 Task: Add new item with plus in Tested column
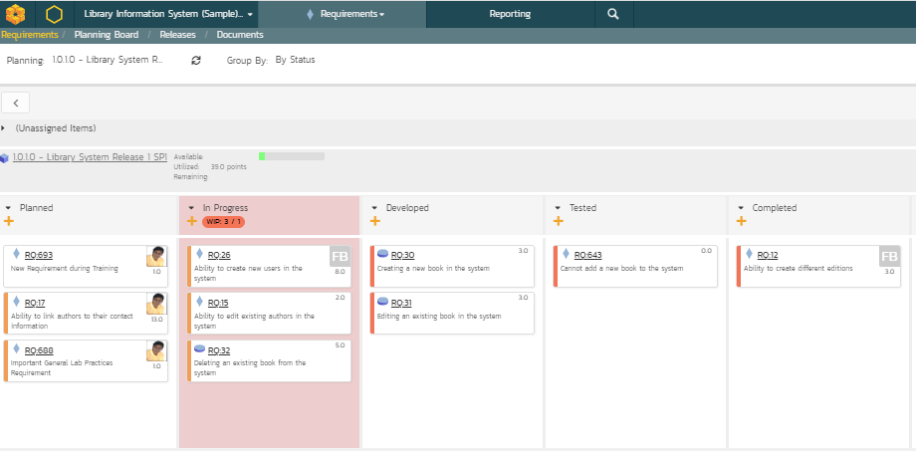pyautogui.click(x=558, y=221)
